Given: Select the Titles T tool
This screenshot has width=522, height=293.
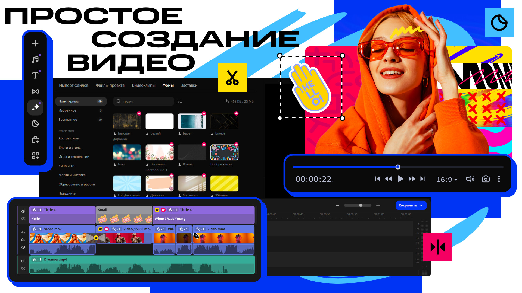Looking at the screenshot, I should pos(35,75).
